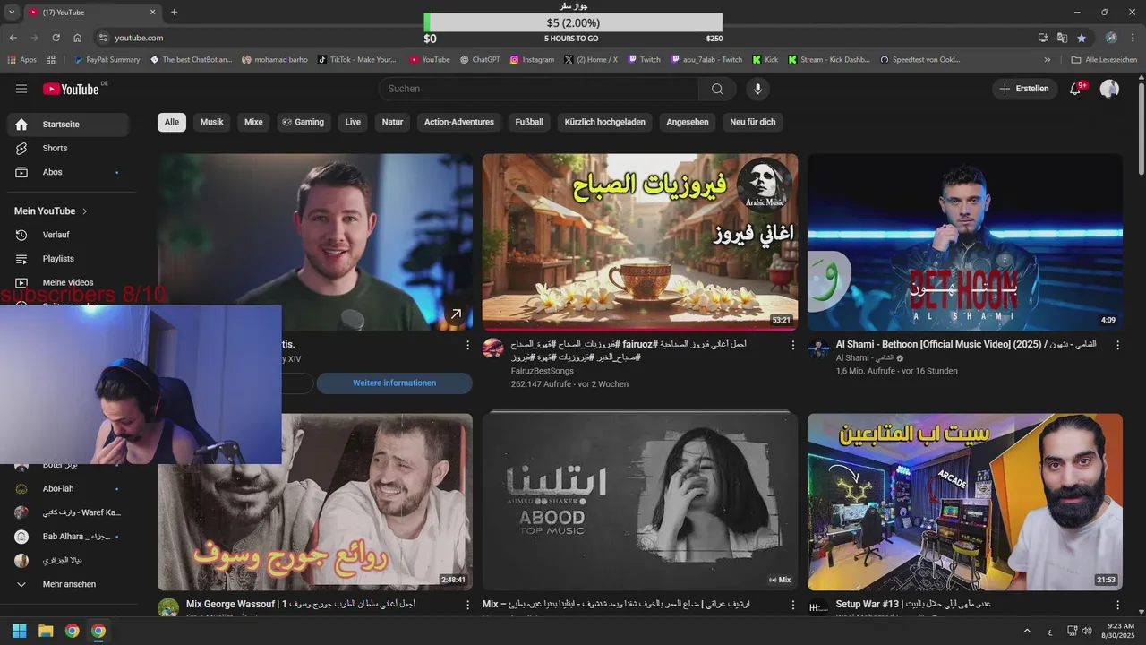Click the Suchen search field
1146x645 pixels.
coord(539,89)
